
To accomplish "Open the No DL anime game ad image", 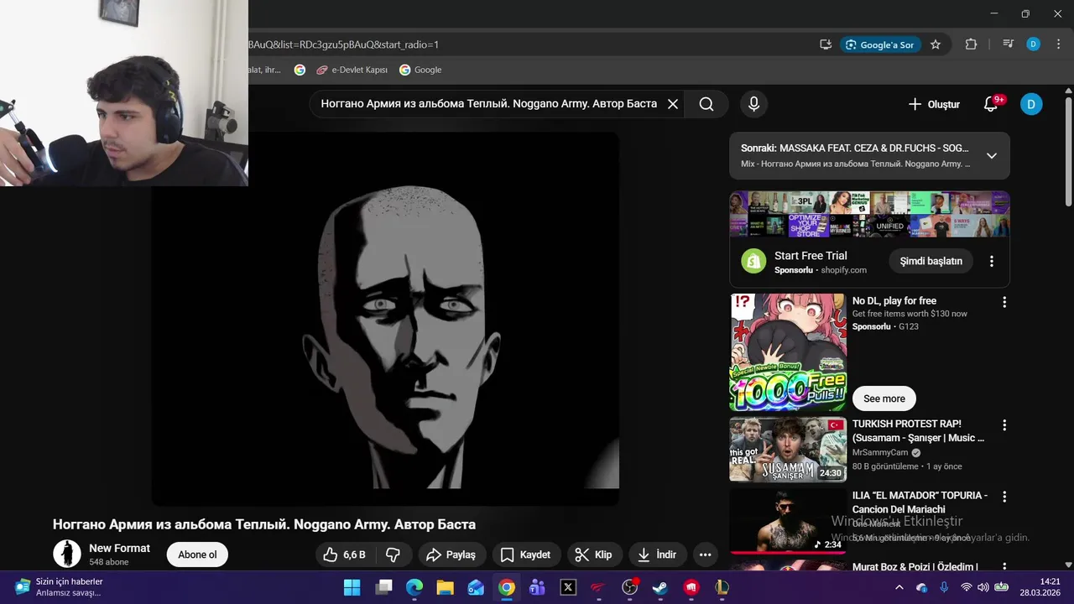I will tap(788, 352).
